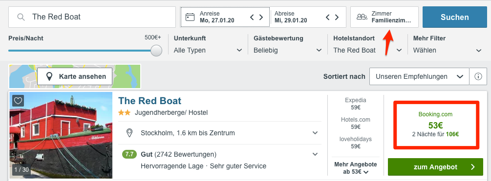Click The Red Boat search field
The height and width of the screenshot is (181, 491).
point(92,17)
